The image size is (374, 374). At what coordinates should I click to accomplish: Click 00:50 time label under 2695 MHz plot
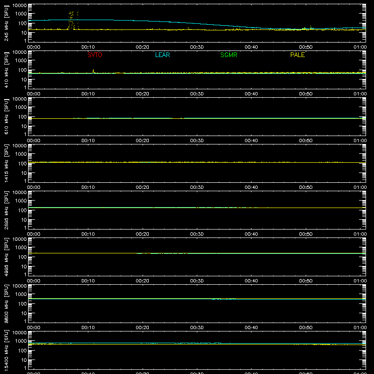pyautogui.click(x=306, y=234)
